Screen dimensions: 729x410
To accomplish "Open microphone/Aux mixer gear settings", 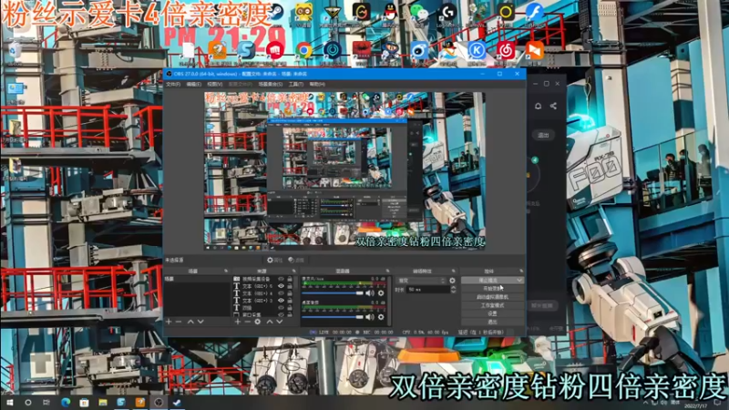I will pos(381,292).
